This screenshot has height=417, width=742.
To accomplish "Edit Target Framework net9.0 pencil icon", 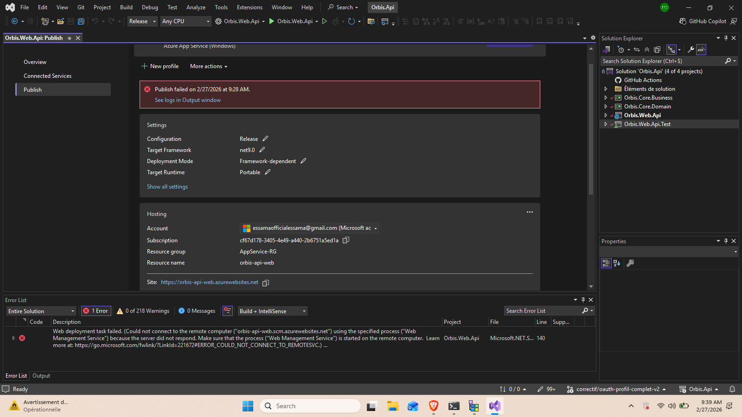I will (262, 150).
